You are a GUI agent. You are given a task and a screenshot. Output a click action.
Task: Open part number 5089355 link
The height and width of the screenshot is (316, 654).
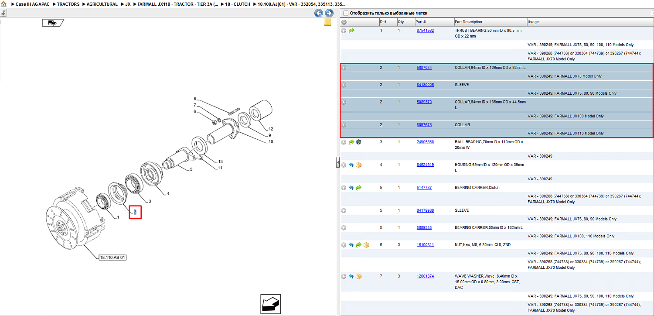(x=424, y=228)
